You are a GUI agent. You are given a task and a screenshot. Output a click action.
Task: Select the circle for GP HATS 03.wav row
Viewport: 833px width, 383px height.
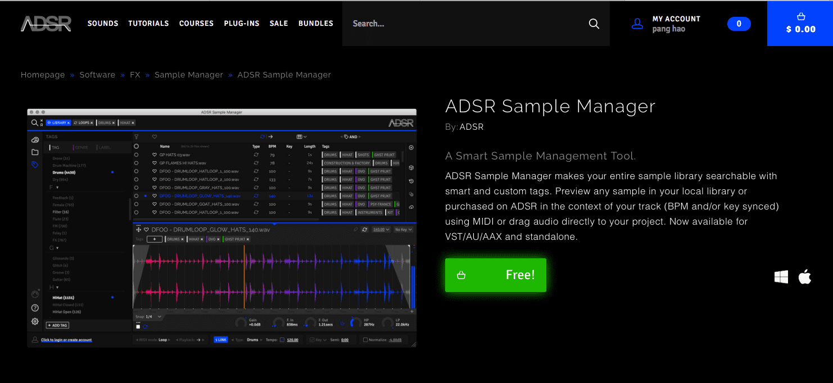pyautogui.click(x=136, y=154)
